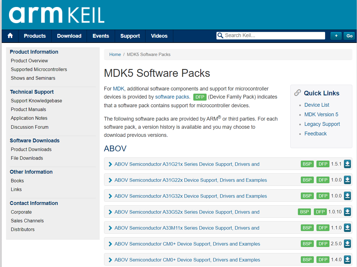Expand the A33G52x Series pack row
This screenshot has height=267, width=357.
pyautogui.click(x=110, y=212)
